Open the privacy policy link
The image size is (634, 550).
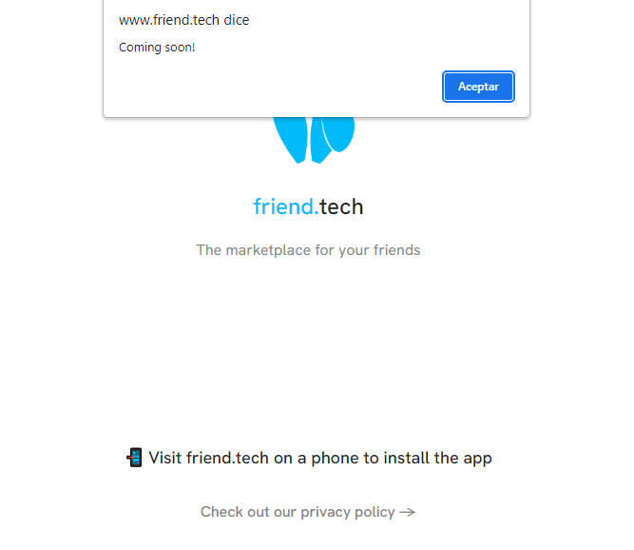[x=308, y=512]
